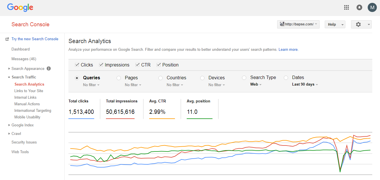Open International Targeting in the sidebar

[x=33, y=110]
